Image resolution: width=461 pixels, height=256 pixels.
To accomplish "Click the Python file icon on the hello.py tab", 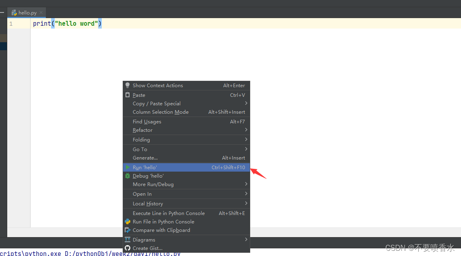I will pyautogui.click(x=14, y=12).
